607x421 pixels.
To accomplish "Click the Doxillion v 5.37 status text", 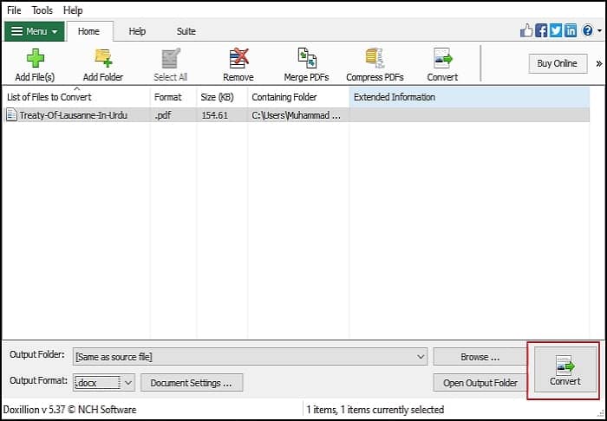I will [69, 410].
